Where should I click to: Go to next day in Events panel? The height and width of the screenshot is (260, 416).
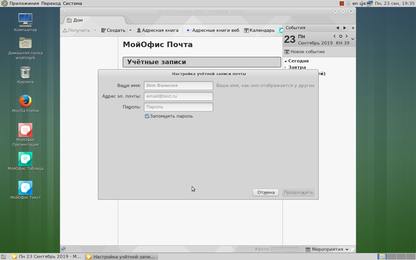pos(347,36)
